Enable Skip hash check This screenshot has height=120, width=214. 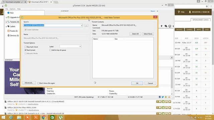[x=25, y=47]
